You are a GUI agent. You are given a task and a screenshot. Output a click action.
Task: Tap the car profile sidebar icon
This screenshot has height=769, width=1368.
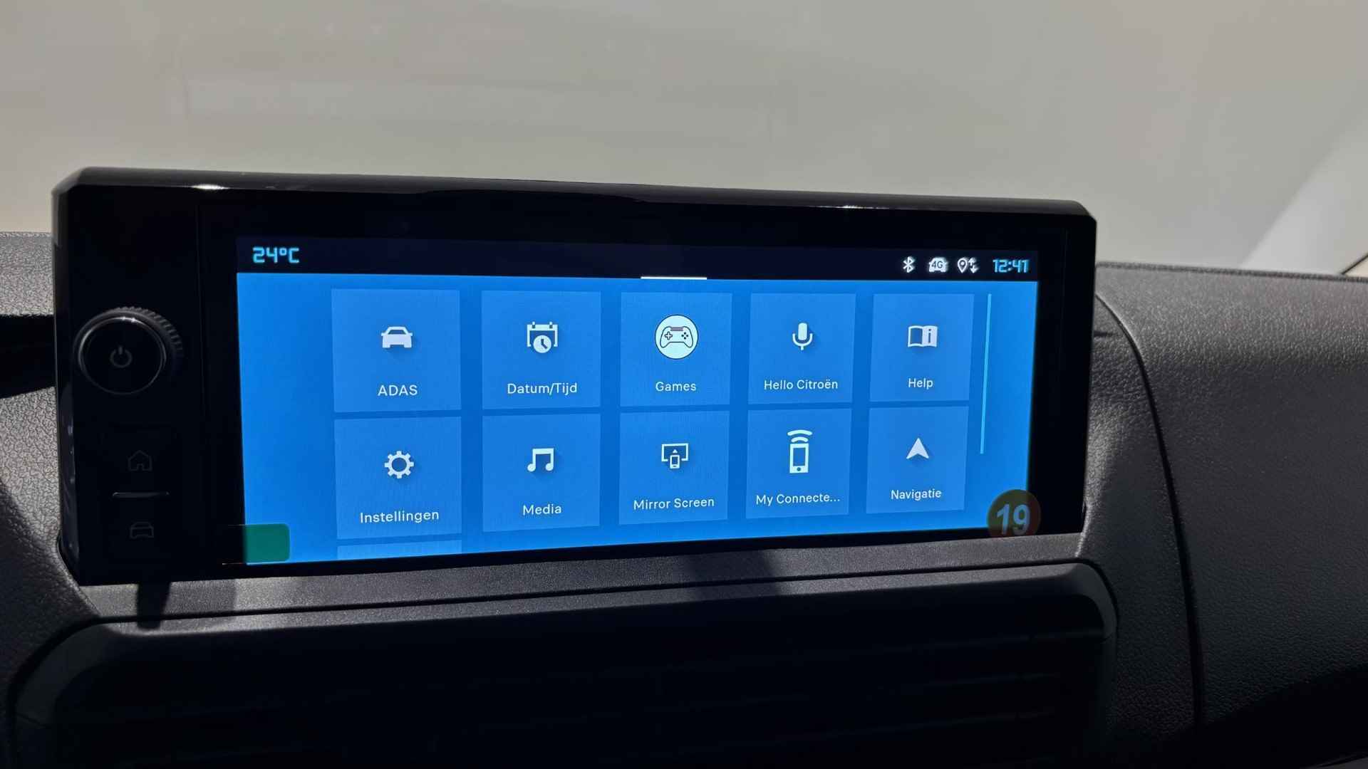click(141, 528)
